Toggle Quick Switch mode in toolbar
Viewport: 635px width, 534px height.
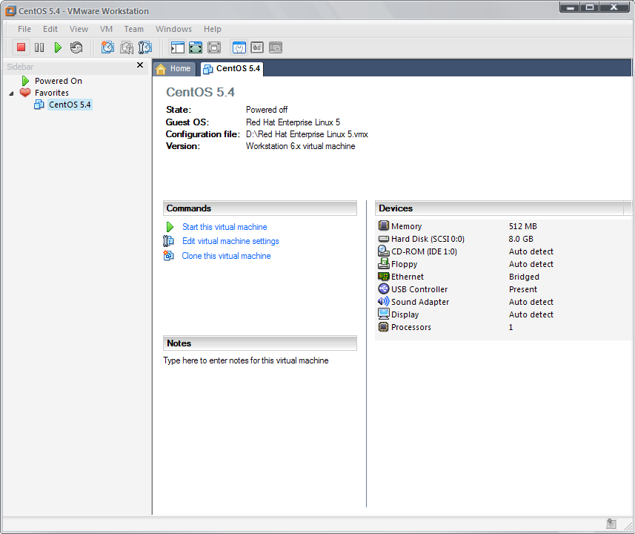coord(214,47)
